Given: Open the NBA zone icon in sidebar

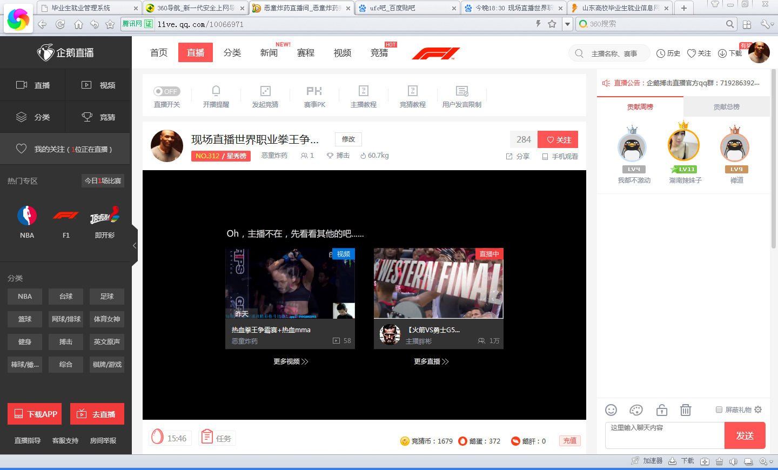Looking at the screenshot, I should pyautogui.click(x=27, y=216).
